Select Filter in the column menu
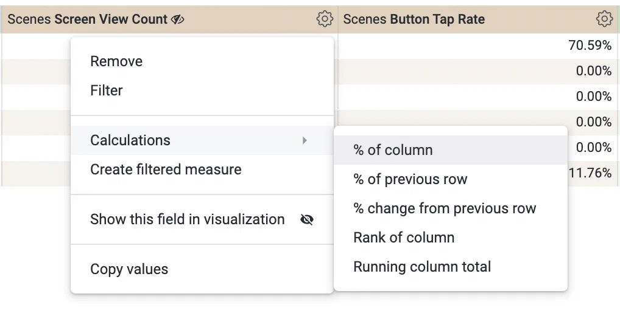Screen dimensions: 620x333 [x=107, y=91]
